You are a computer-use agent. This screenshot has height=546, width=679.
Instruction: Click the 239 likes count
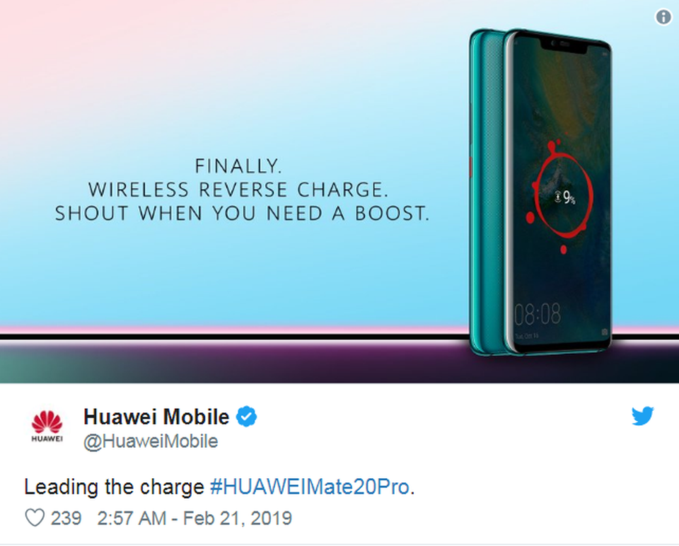pos(66,518)
